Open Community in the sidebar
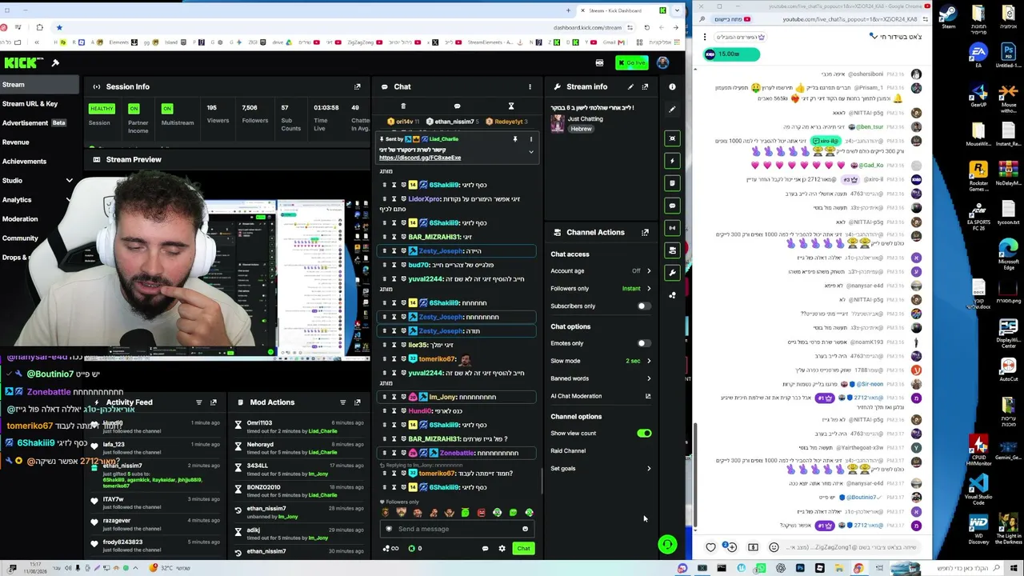The image size is (1024, 576). 20,238
